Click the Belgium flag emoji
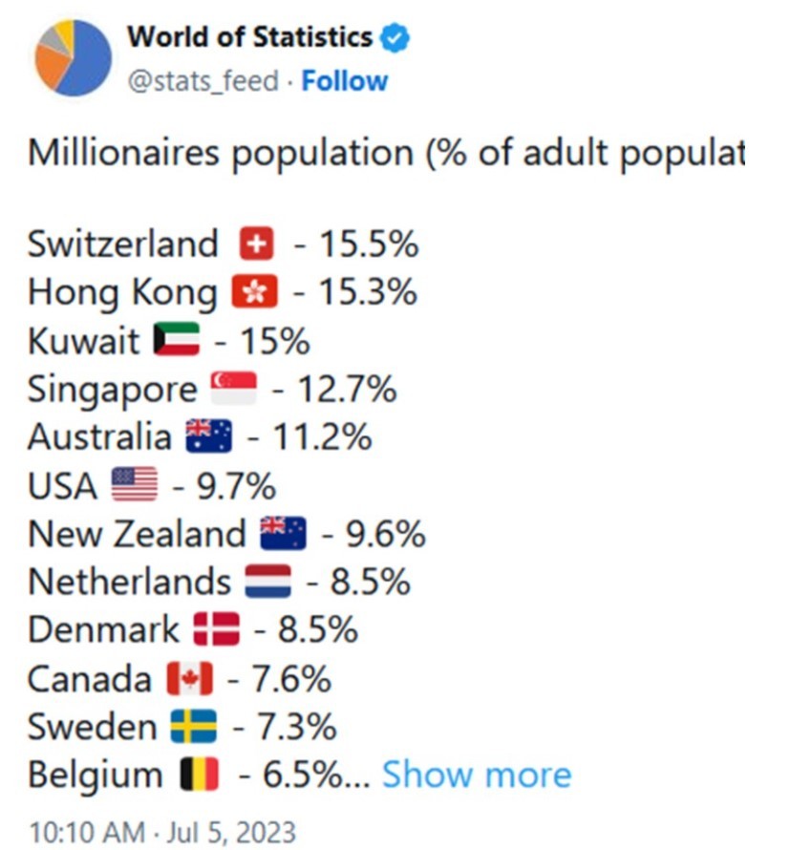This screenshot has height=850, width=812. point(200,775)
